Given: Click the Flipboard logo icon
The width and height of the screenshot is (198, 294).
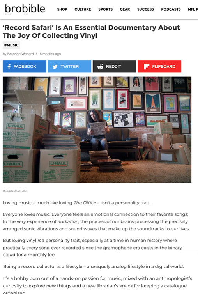Looking at the screenshot, I should click(147, 67).
